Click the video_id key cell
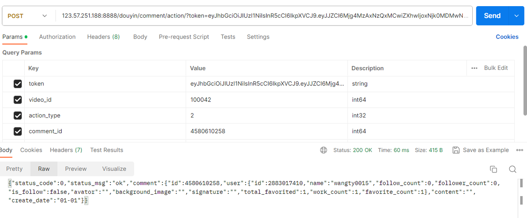Viewport: 527px width, 218px height. (x=105, y=100)
